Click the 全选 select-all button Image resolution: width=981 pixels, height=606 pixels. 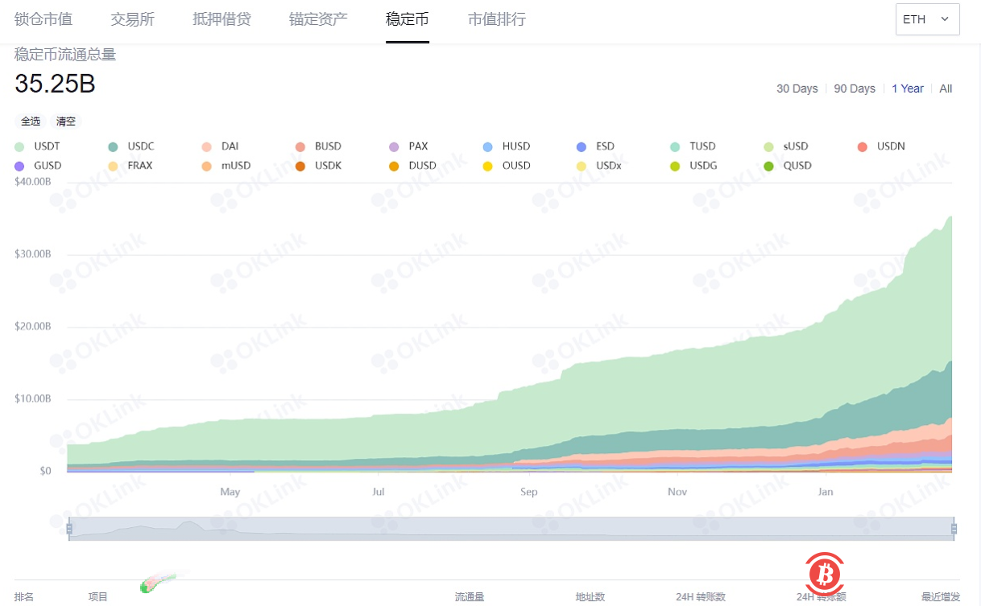(x=30, y=121)
